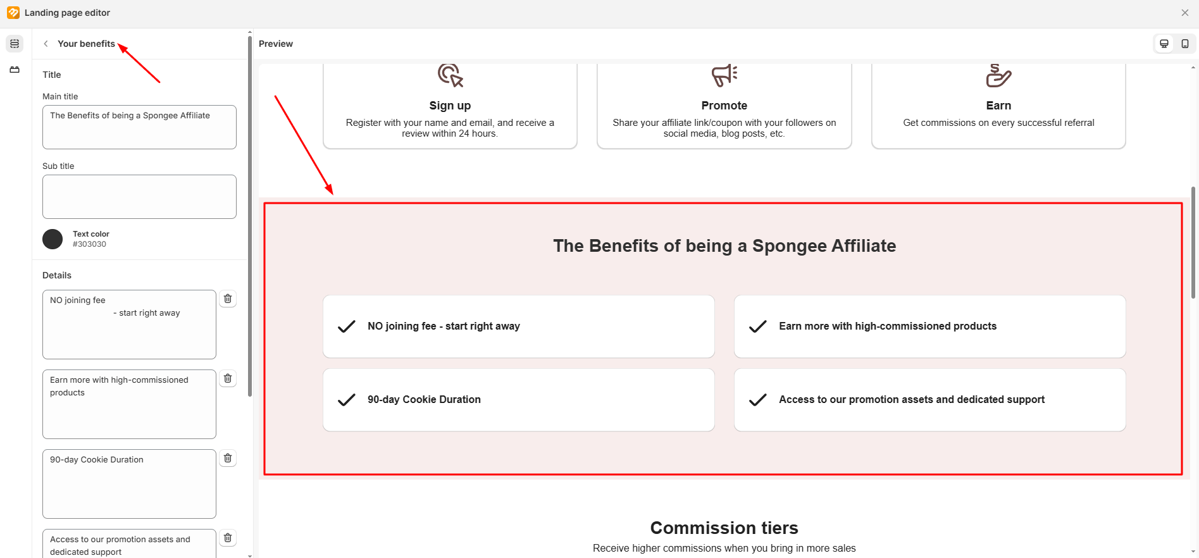Go back from Your benefits panel

pyautogui.click(x=46, y=44)
